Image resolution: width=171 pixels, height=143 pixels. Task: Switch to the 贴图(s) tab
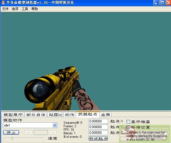click(x=55, y=115)
